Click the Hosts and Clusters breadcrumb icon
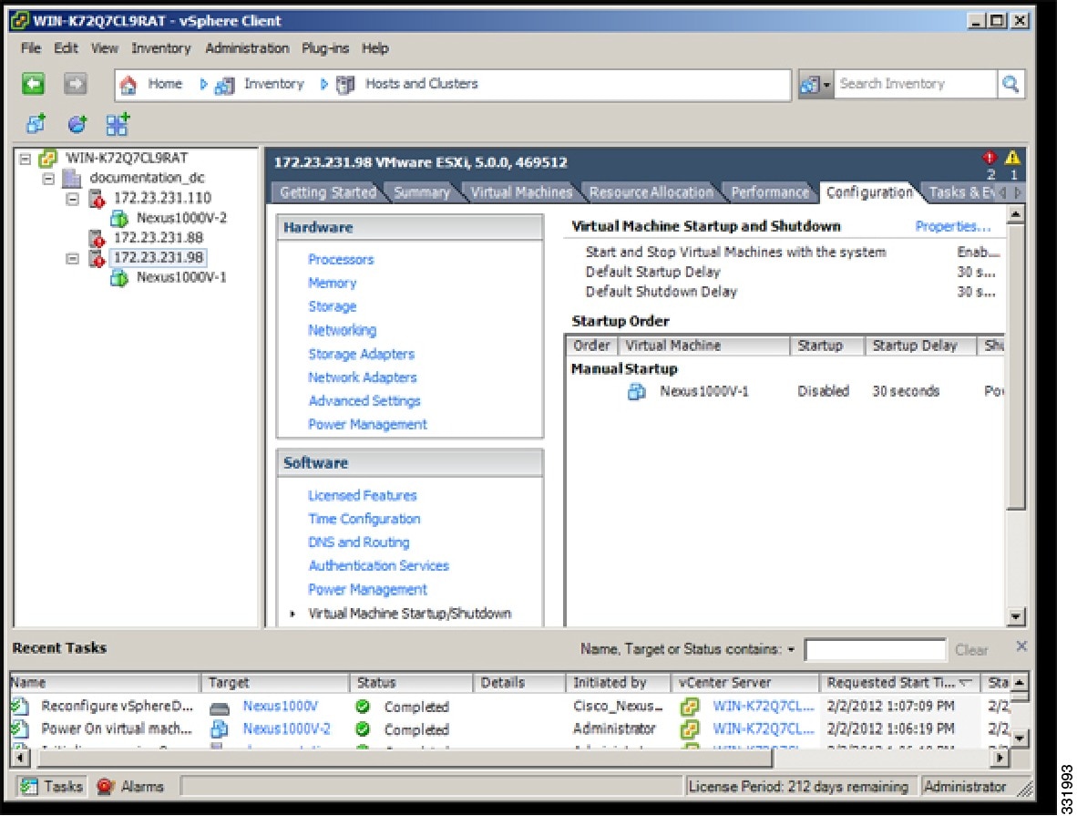The width and height of the screenshot is (1077, 816). click(x=345, y=85)
